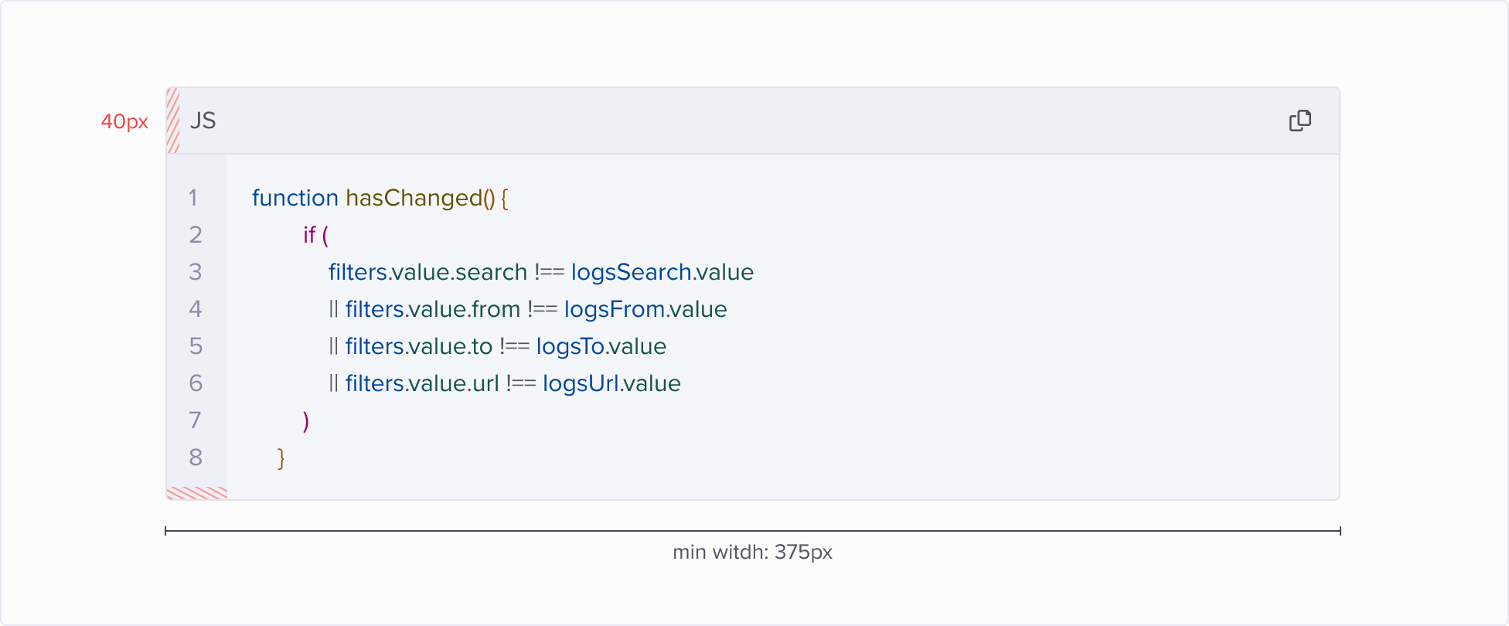The width and height of the screenshot is (1509, 626).
Task: Click the closing curly brace on line 8
Action: point(281,458)
